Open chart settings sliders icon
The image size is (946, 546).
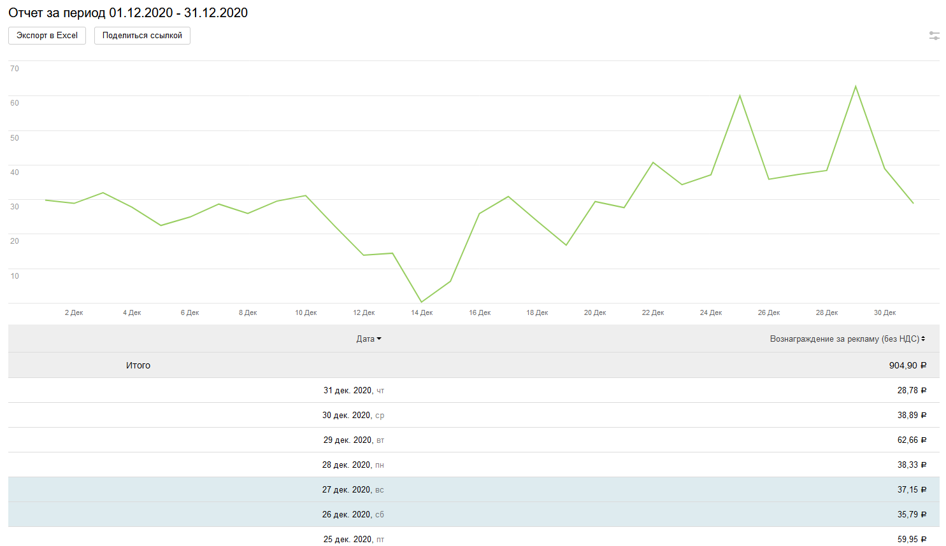[x=934, y=36]
